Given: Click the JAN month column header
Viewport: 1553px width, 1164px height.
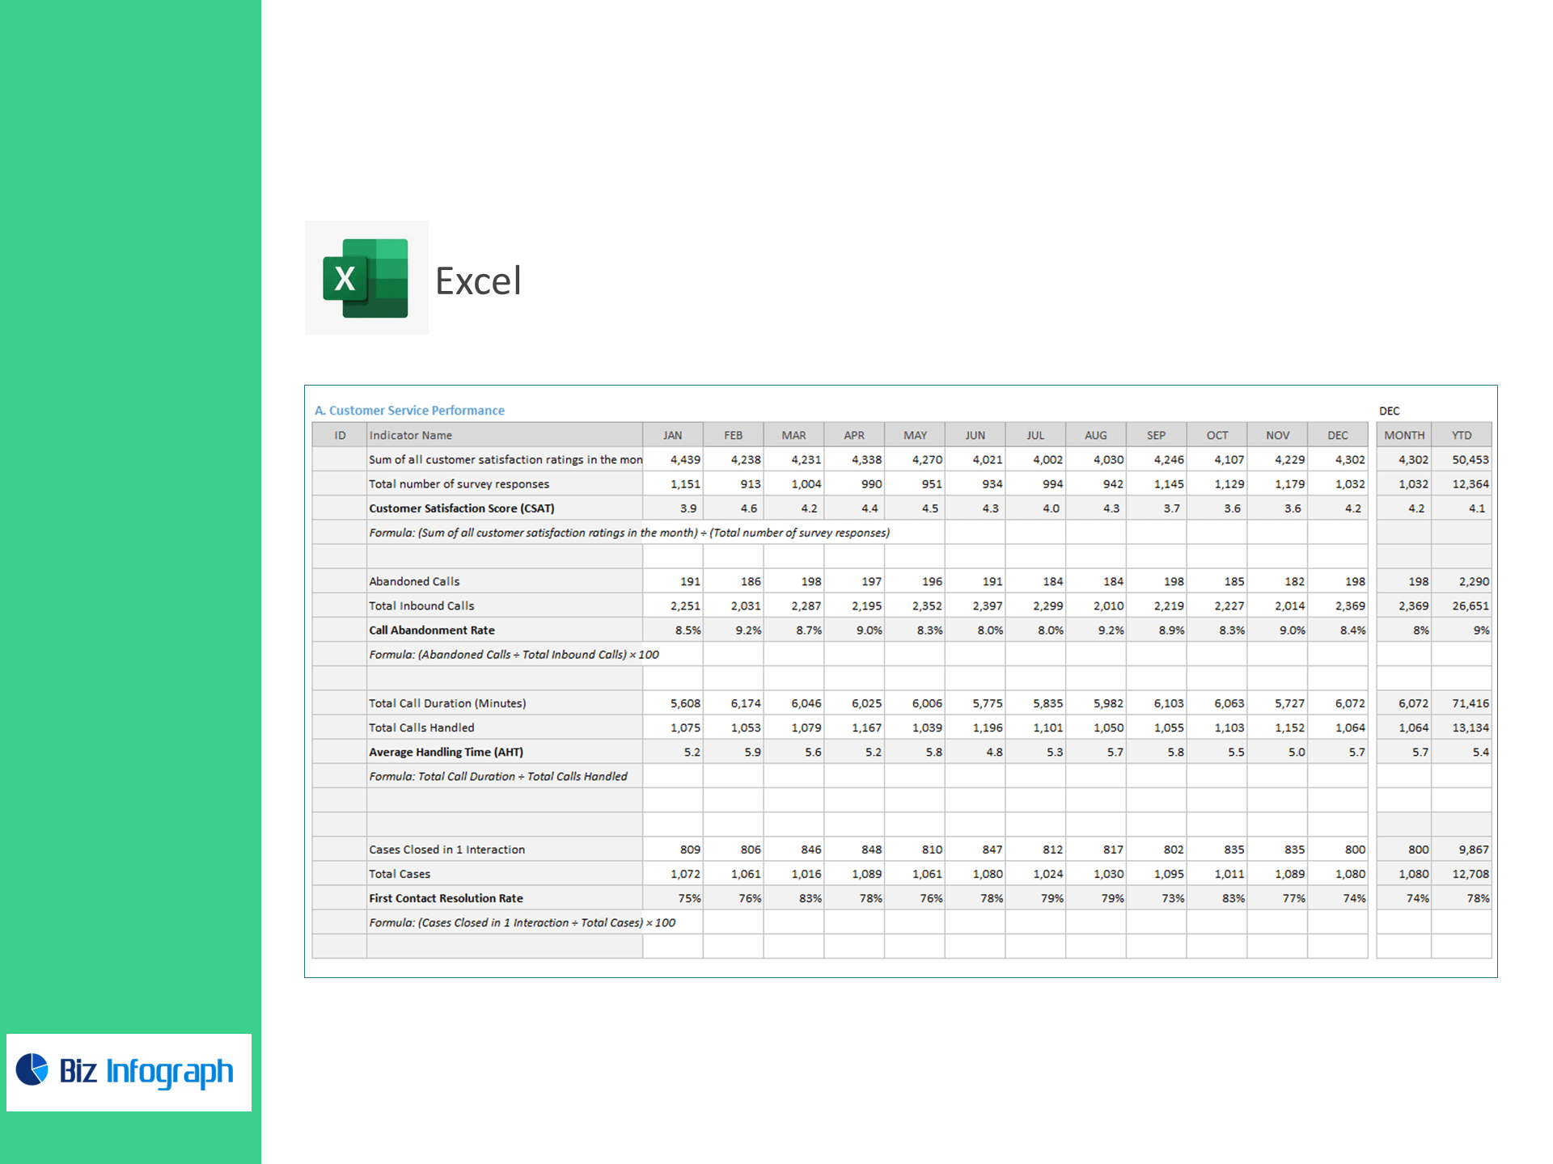Looking at the screenshot, I should (672, 435).
